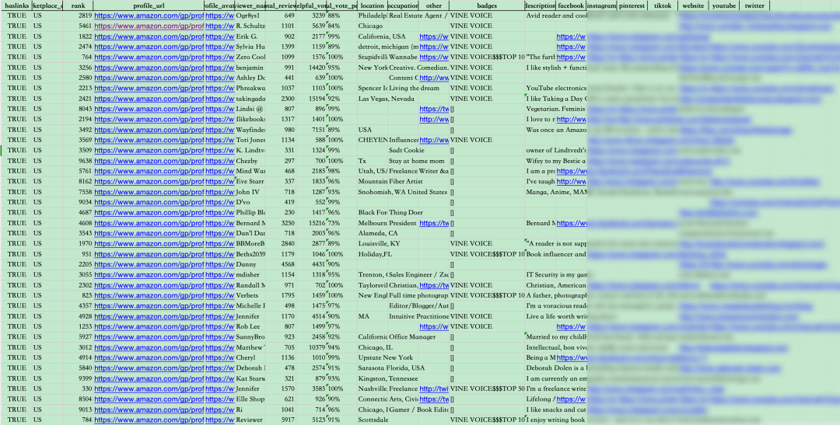
Task: Click the location cell 'Holiday,FL'
Action: click(x=375, y=254)
